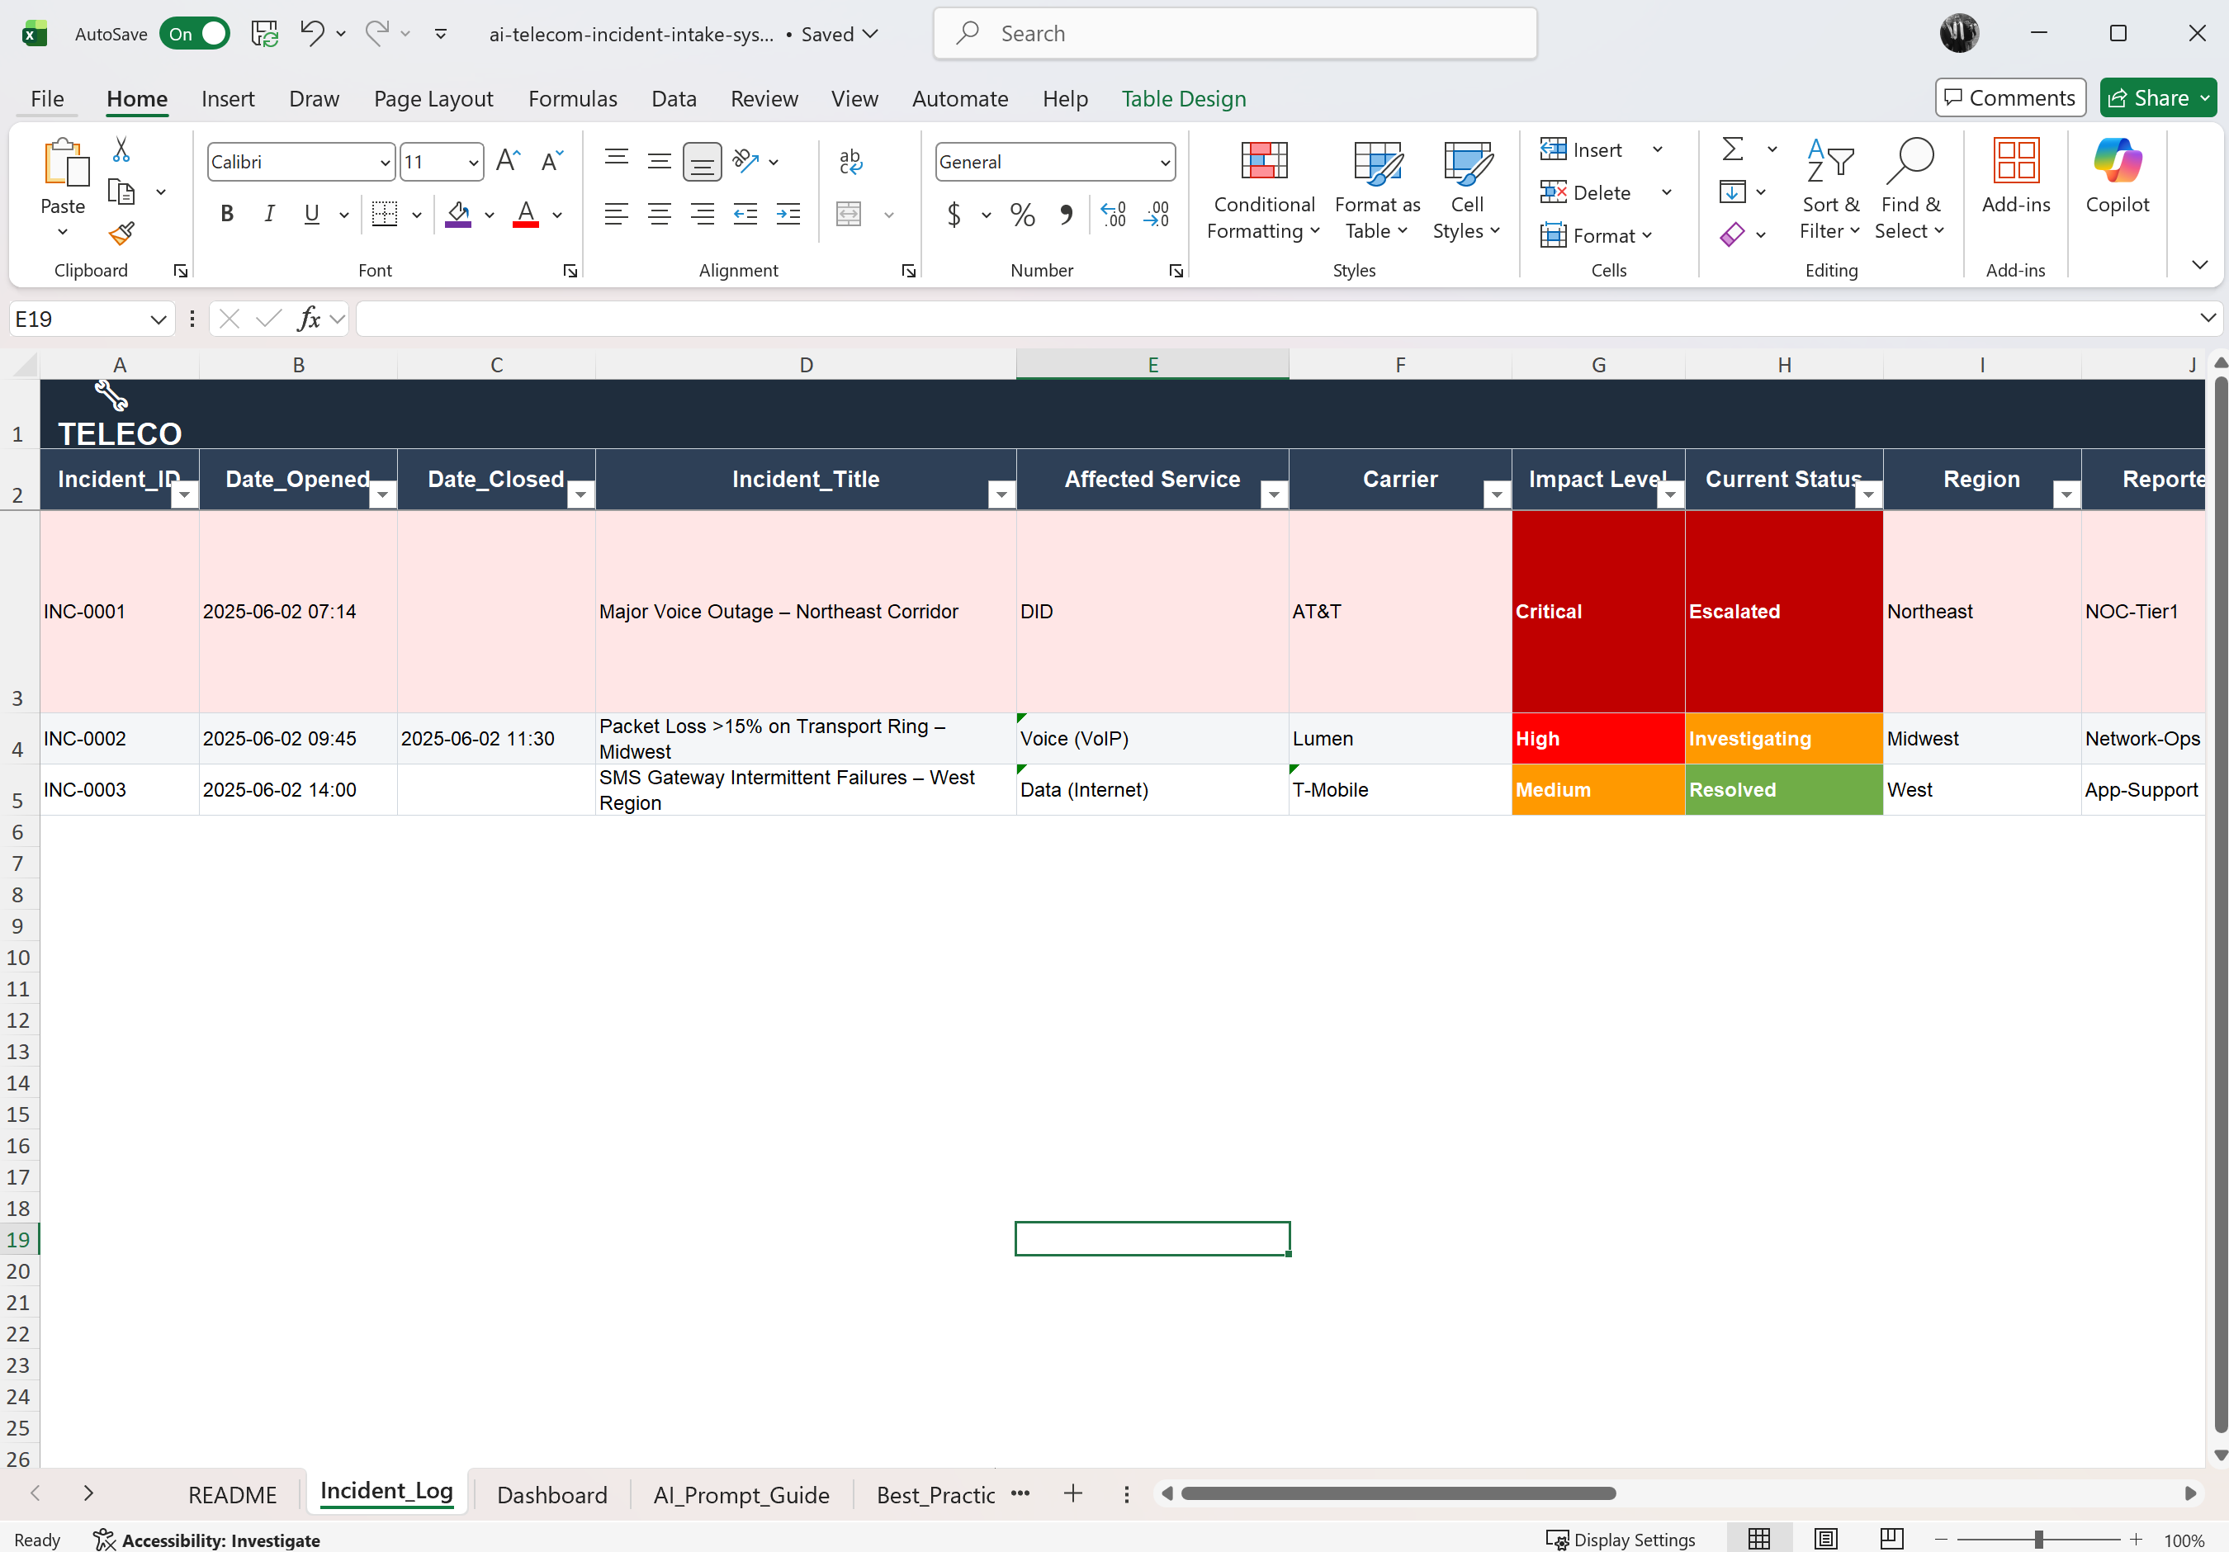Click the red font color swatch
This screenshot has height=1552, width=2229.
click(x=525, y=215)
